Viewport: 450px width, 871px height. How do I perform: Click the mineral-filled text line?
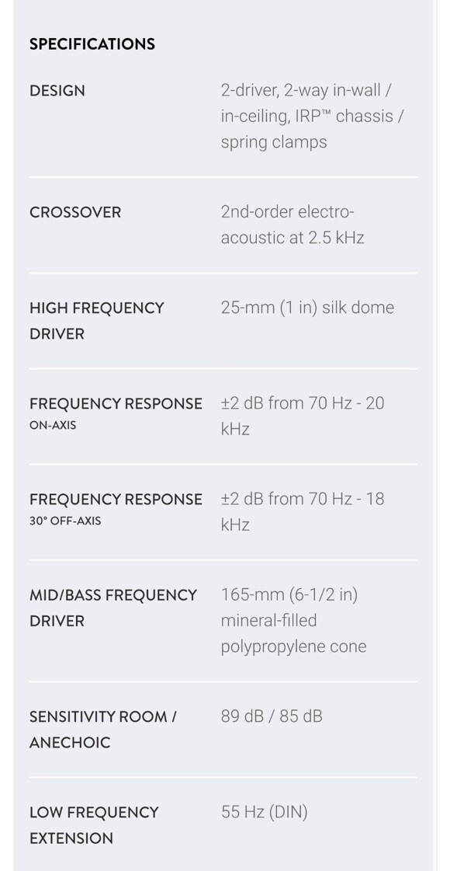[x=268, y=621]
